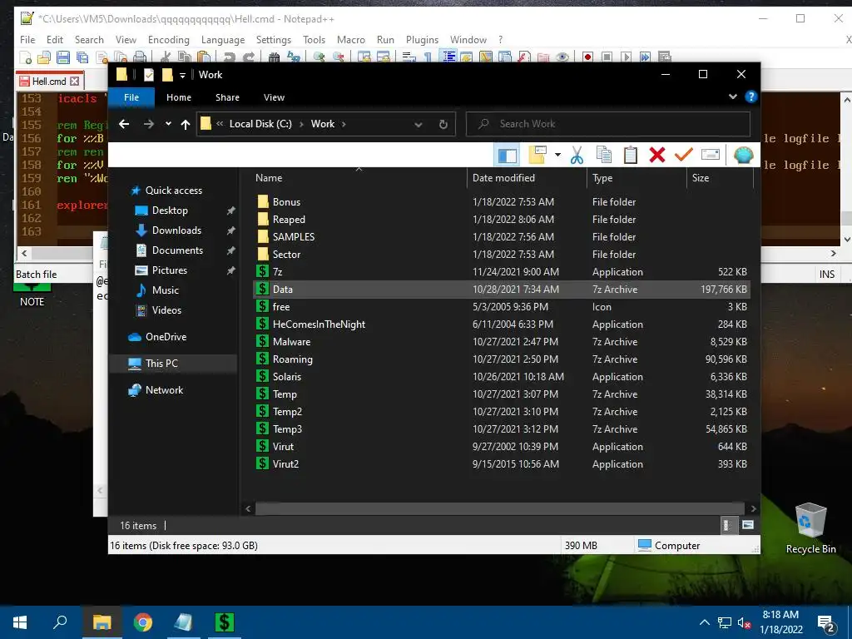Expand address bar history dropdown
Viewport: 852px width, 639px height.
pyautogui.click(x=419, y=125)
